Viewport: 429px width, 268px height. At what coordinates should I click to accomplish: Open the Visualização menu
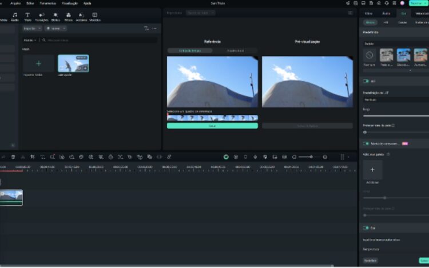pyautogui.click(x=70, y=3)
